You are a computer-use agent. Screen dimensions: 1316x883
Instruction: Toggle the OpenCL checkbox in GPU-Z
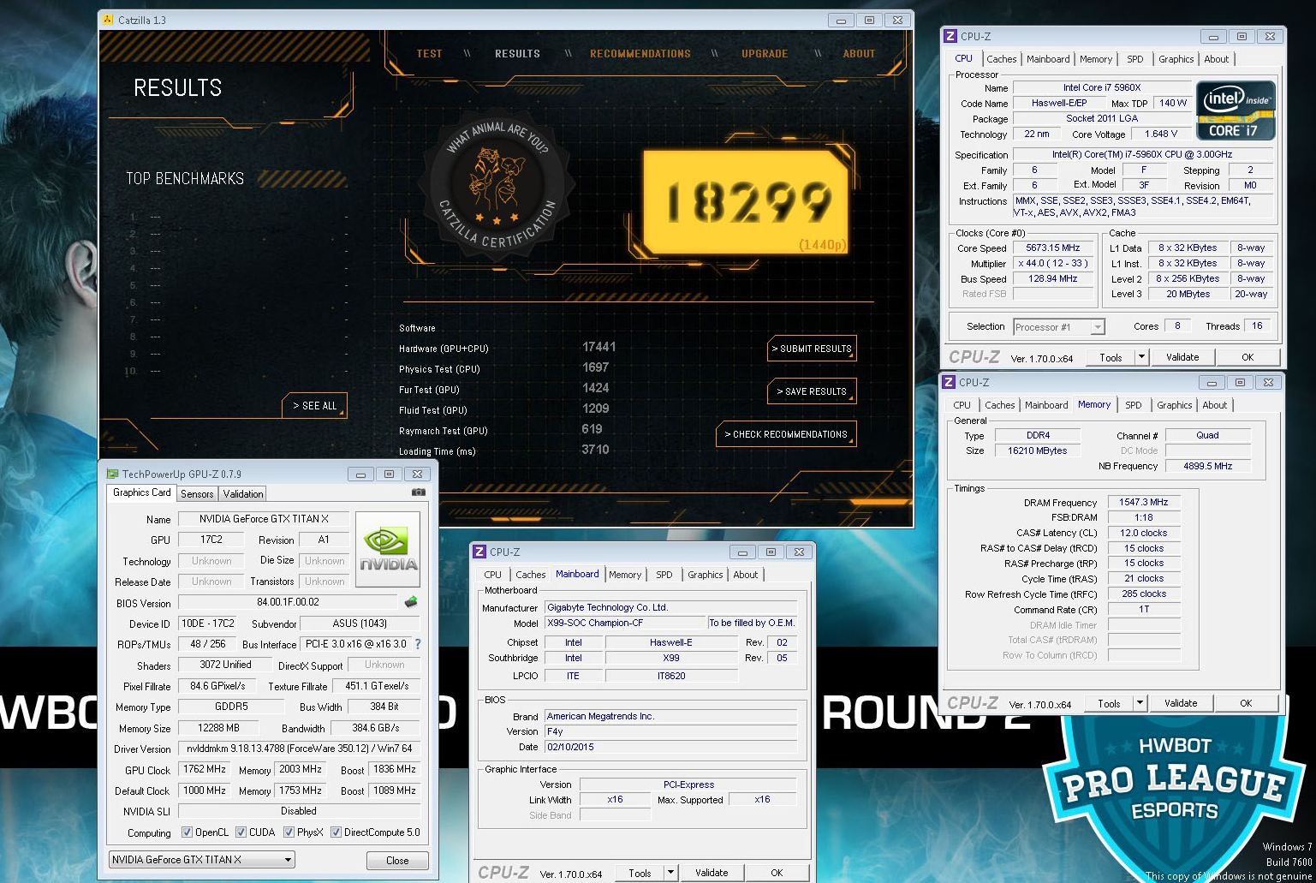(x=187, y=832)
